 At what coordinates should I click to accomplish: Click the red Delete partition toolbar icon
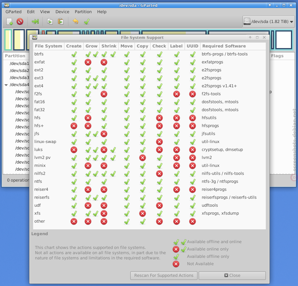pyautogui.click(x=20, y=22)
